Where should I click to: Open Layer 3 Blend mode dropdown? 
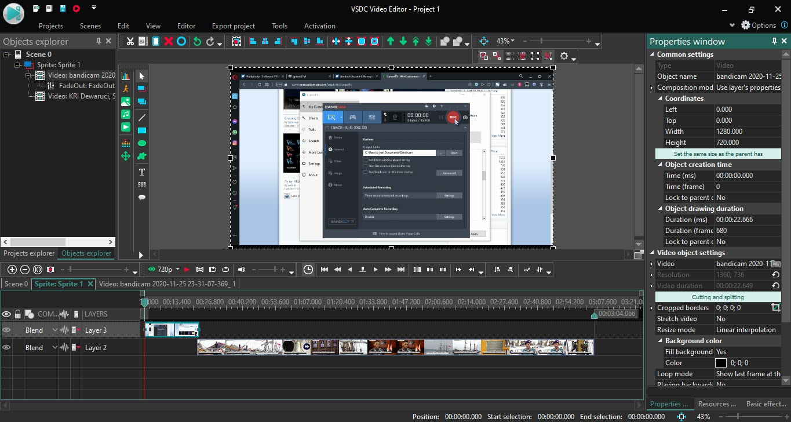[54, 330]
